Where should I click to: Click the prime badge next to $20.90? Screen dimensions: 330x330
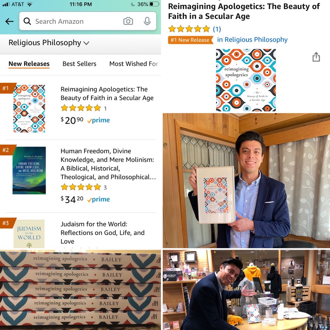point(98,120)
